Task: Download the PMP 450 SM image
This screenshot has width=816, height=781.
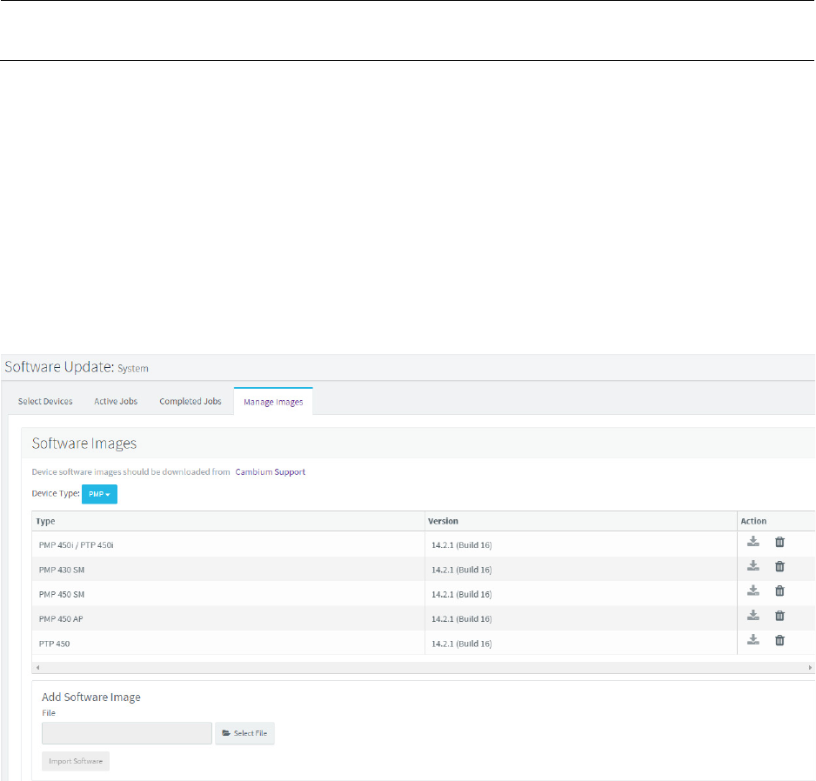Action: [x=753, y=591]
